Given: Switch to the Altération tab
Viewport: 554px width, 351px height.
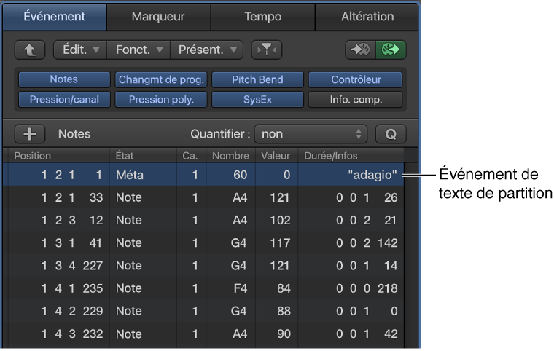Looking at the screenshot, I should coord(367,16).
